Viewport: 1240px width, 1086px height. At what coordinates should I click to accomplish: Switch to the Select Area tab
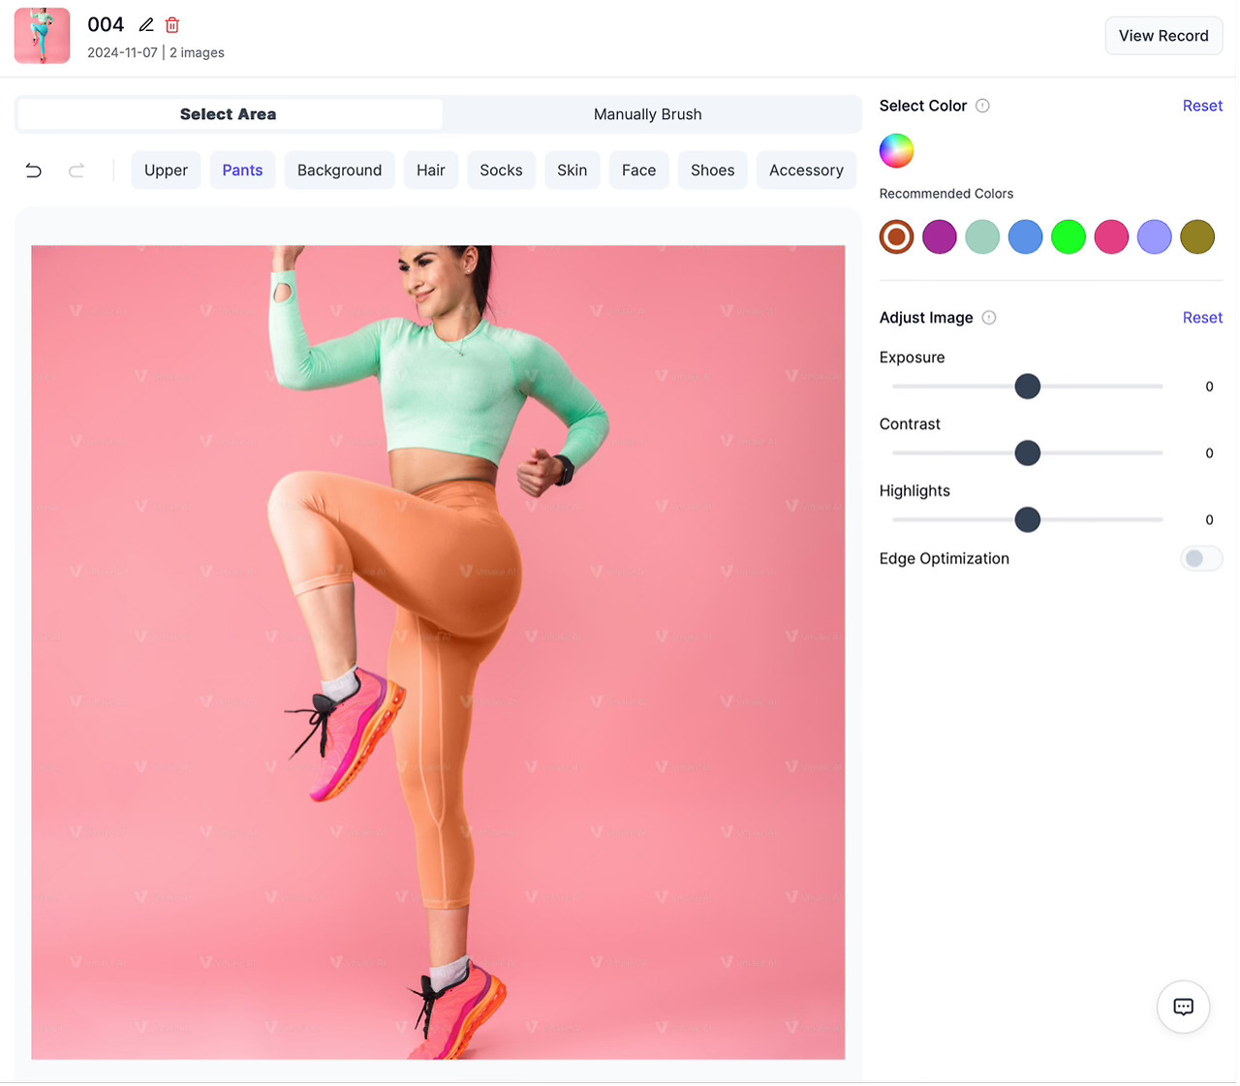pyautogui.click(x=230, y=114)
